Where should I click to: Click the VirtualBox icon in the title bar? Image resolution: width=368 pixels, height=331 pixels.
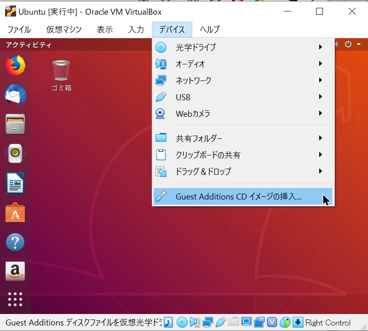pos(11,11)
